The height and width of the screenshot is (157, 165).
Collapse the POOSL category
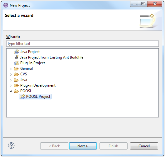tap(11, 91)
